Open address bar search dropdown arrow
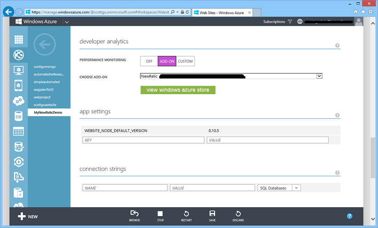 (177, 12)
